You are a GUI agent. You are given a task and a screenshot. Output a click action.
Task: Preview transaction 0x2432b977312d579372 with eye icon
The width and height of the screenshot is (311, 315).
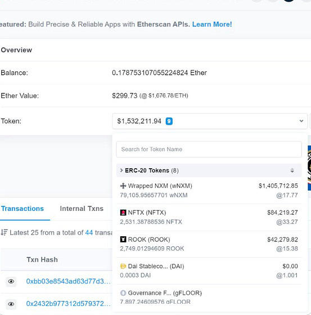click(11, 304)
